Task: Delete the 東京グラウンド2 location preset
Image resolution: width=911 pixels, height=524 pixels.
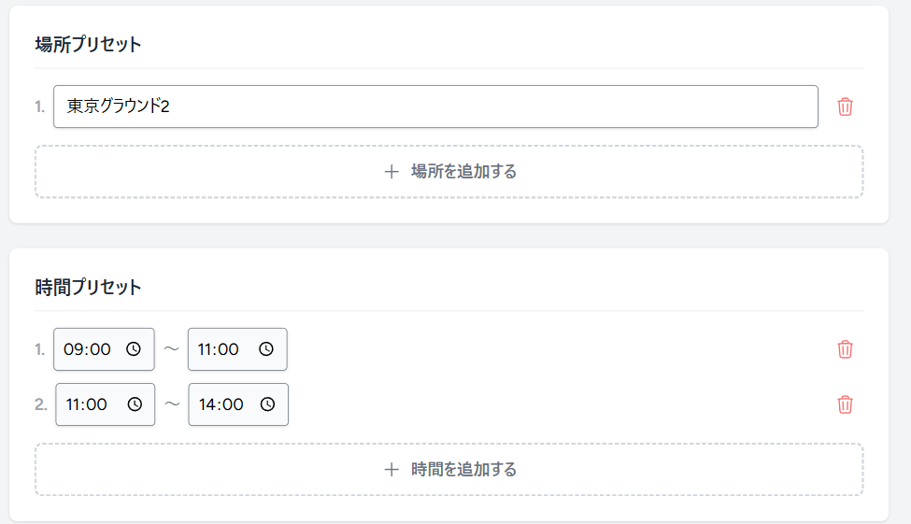Action: (x=845, y=106)
